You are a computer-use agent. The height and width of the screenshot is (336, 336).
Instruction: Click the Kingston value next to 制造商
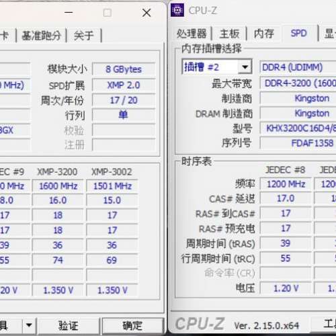(x=298, y=98)
